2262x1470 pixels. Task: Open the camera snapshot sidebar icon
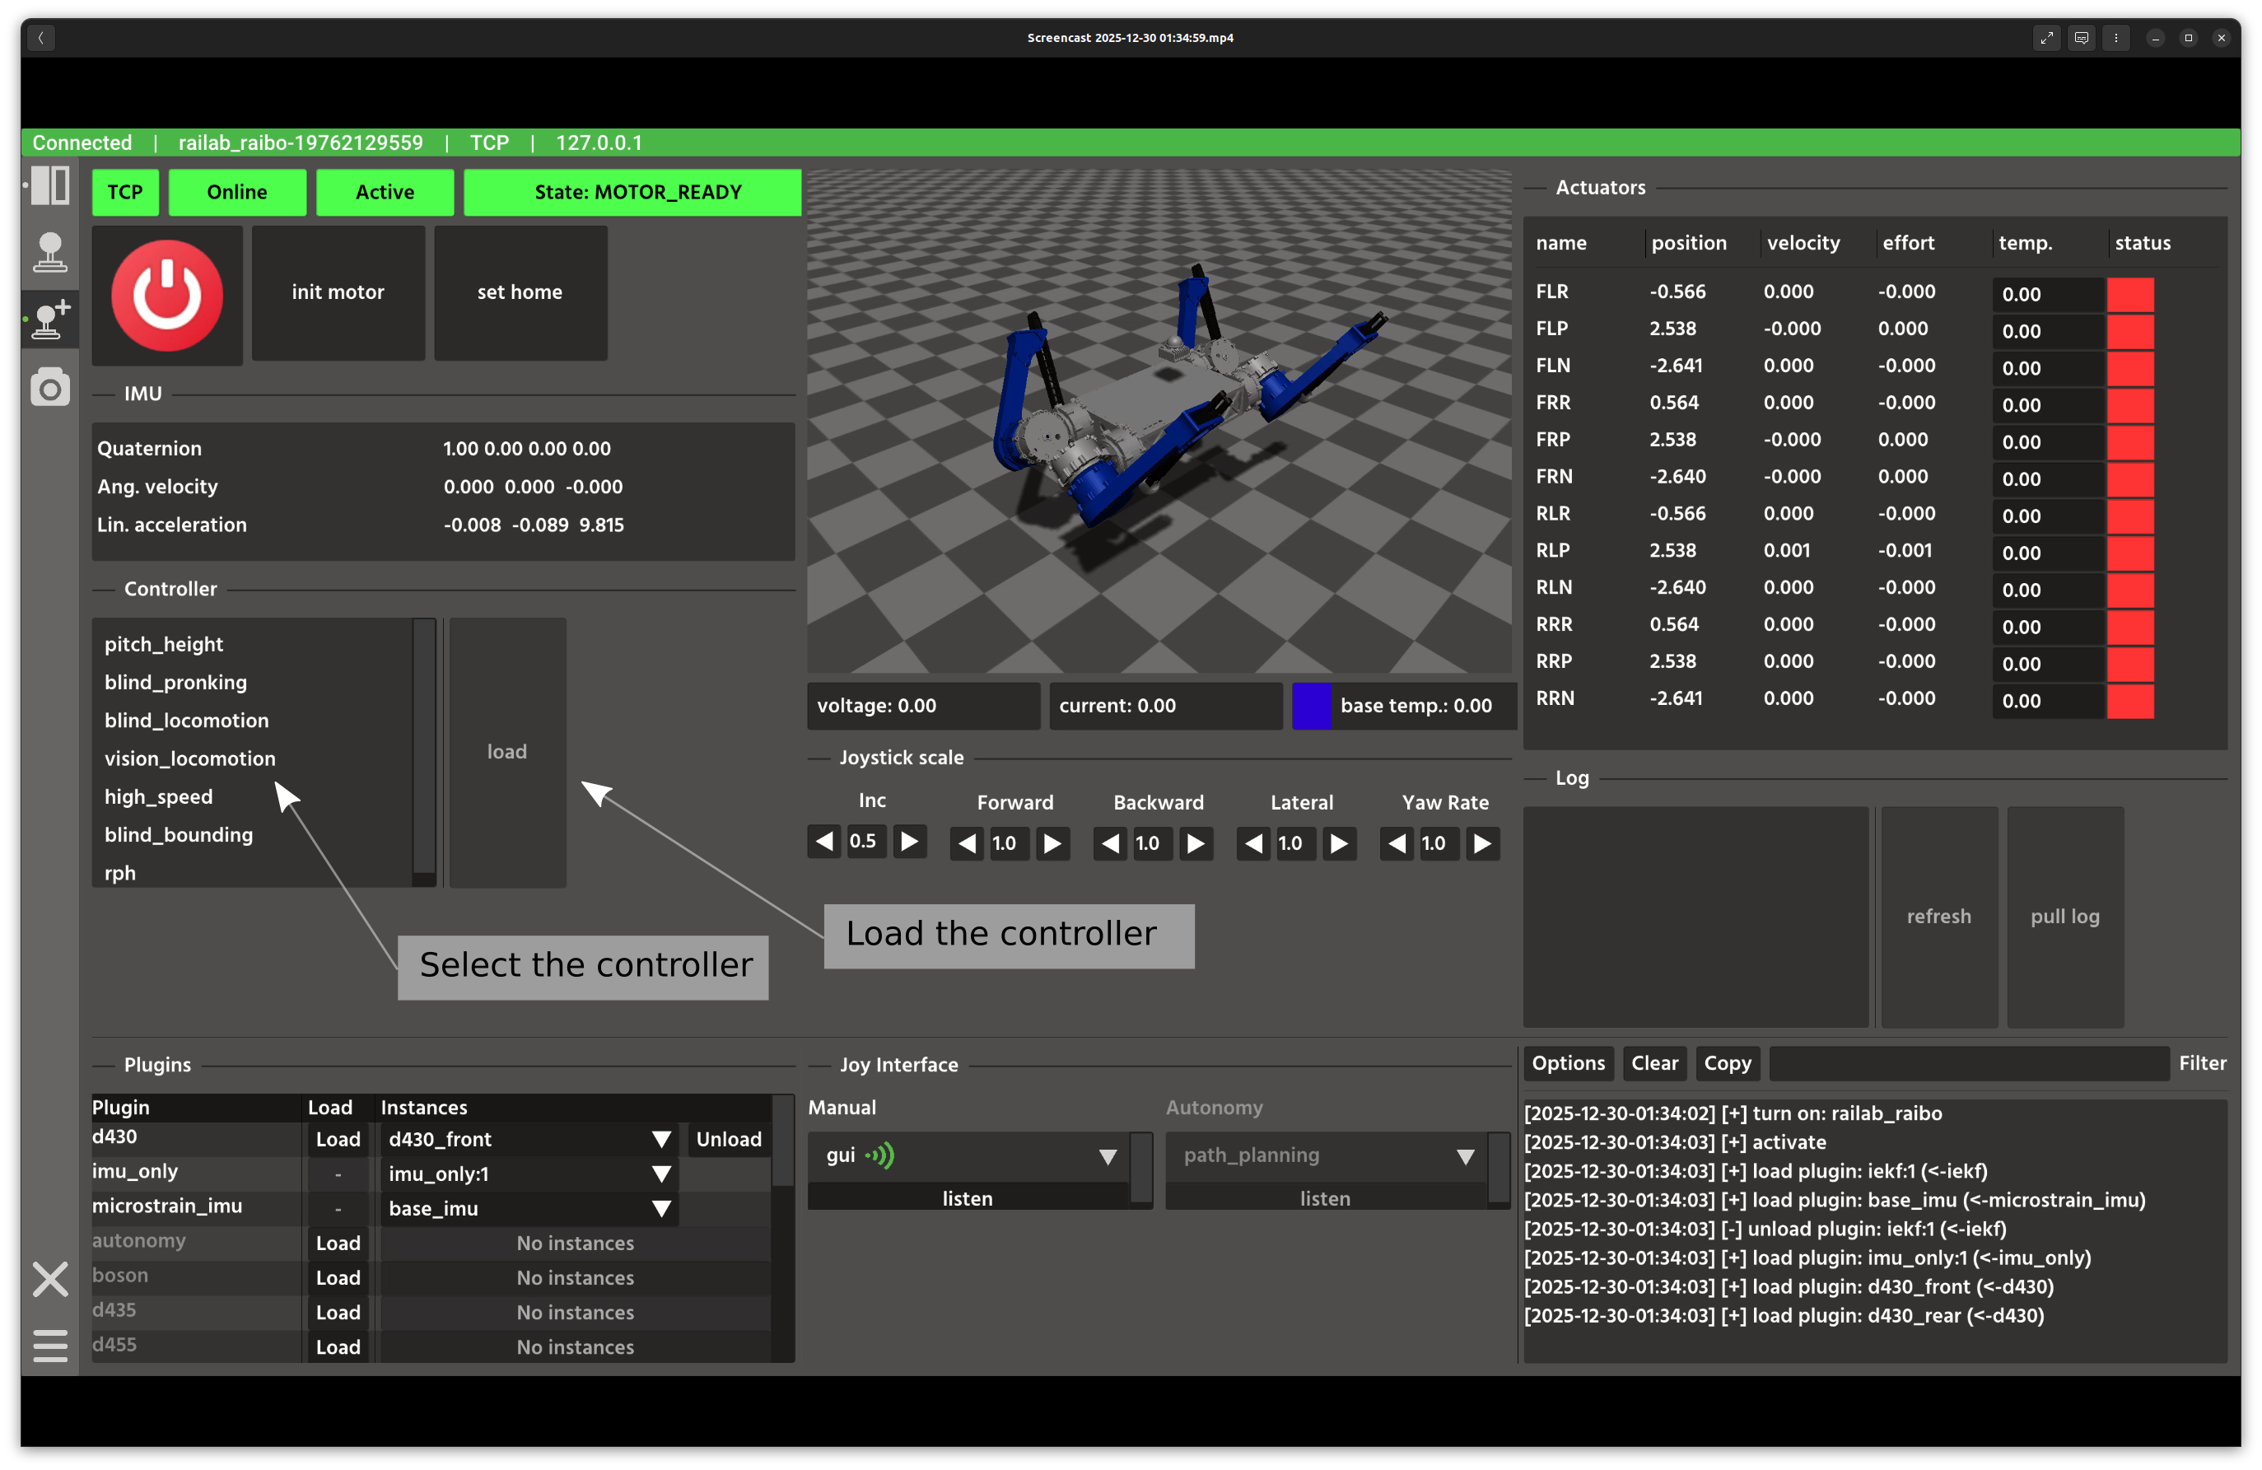tap(49, 388)
